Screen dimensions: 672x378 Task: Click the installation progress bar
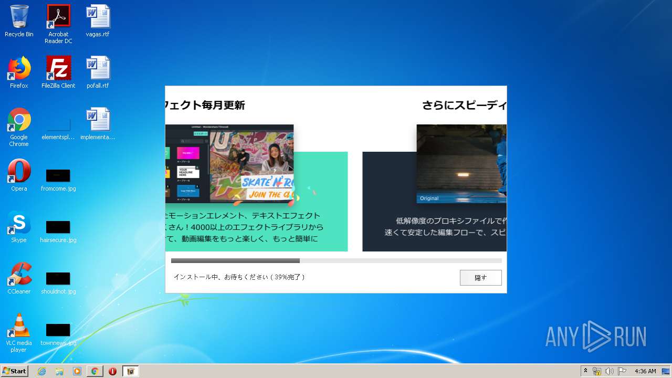click(x=336, y=260)
